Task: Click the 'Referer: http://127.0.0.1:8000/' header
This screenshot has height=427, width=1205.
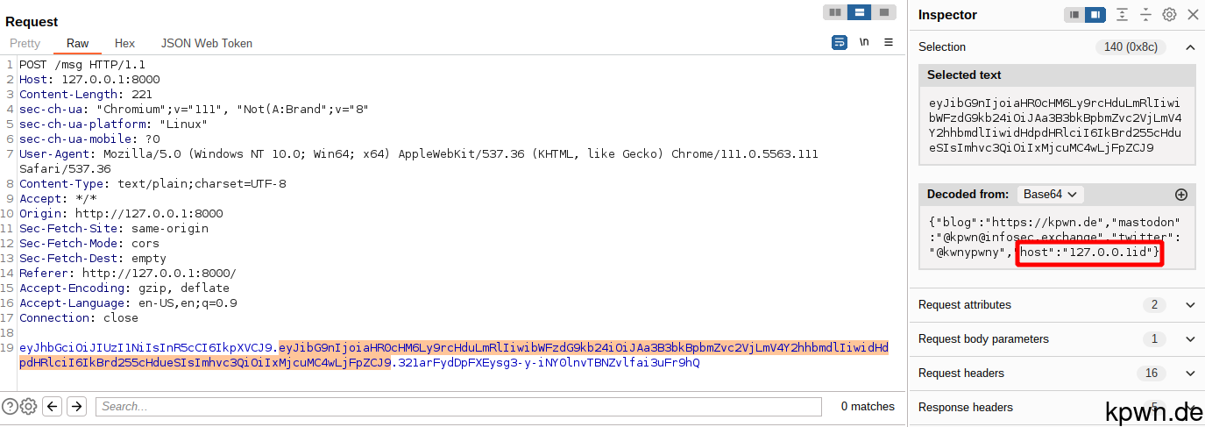Action: 128,274
